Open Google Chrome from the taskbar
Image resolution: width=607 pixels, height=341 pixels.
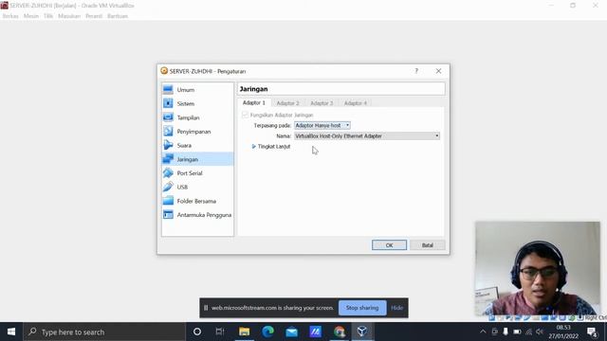(x=340, y=332)
